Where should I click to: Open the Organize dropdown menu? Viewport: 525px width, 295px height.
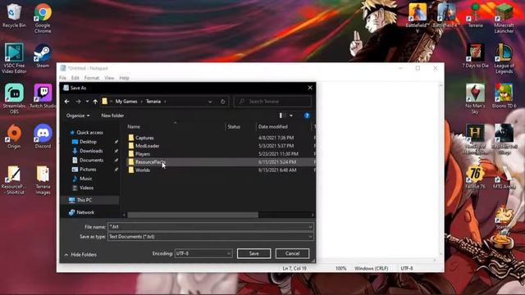click(78, 116)
